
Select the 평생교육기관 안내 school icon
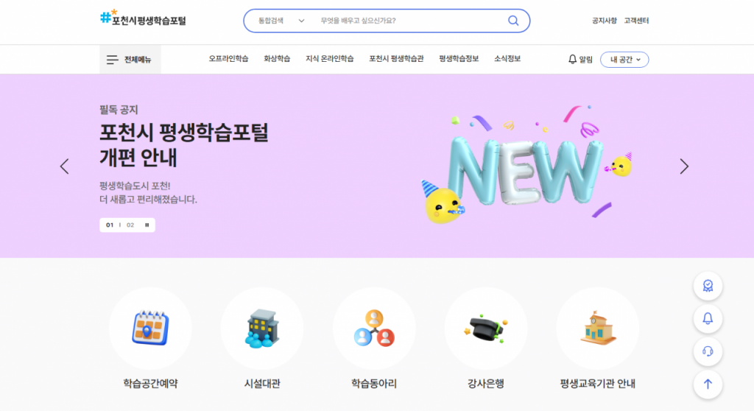[x=598, y=329]
